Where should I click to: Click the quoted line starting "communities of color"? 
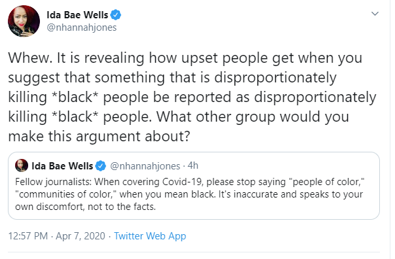tap(189, 194)
